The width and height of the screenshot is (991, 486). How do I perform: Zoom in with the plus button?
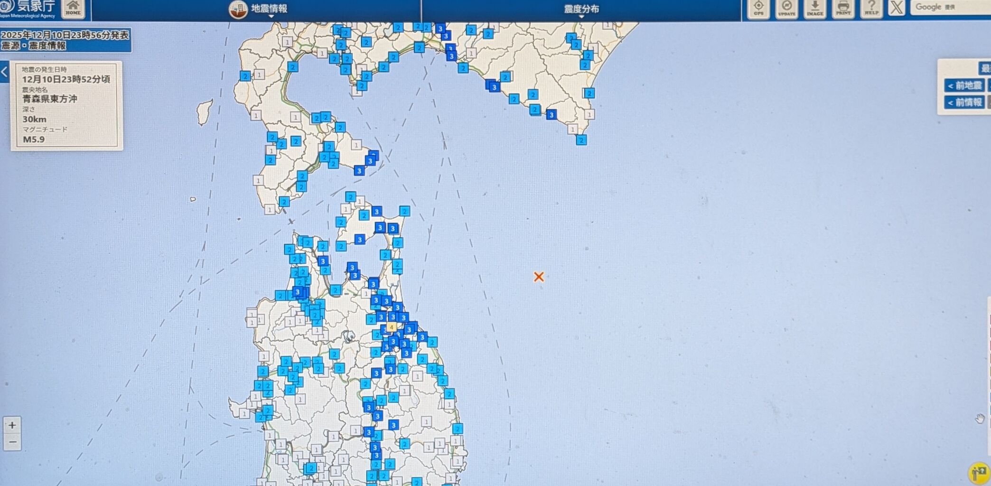coord(12,425)
